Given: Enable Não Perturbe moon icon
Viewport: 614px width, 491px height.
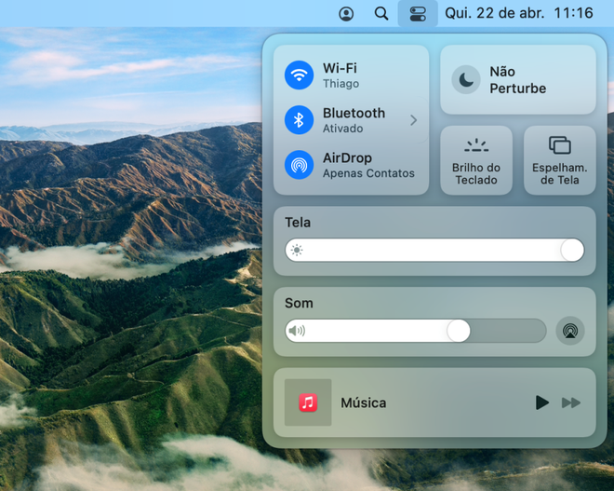Looking at the screenshot, I should coord(466,80).
